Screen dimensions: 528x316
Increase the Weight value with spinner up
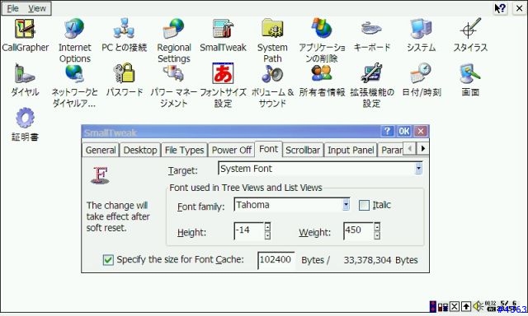pyautogui.click(x=377, y=226)
